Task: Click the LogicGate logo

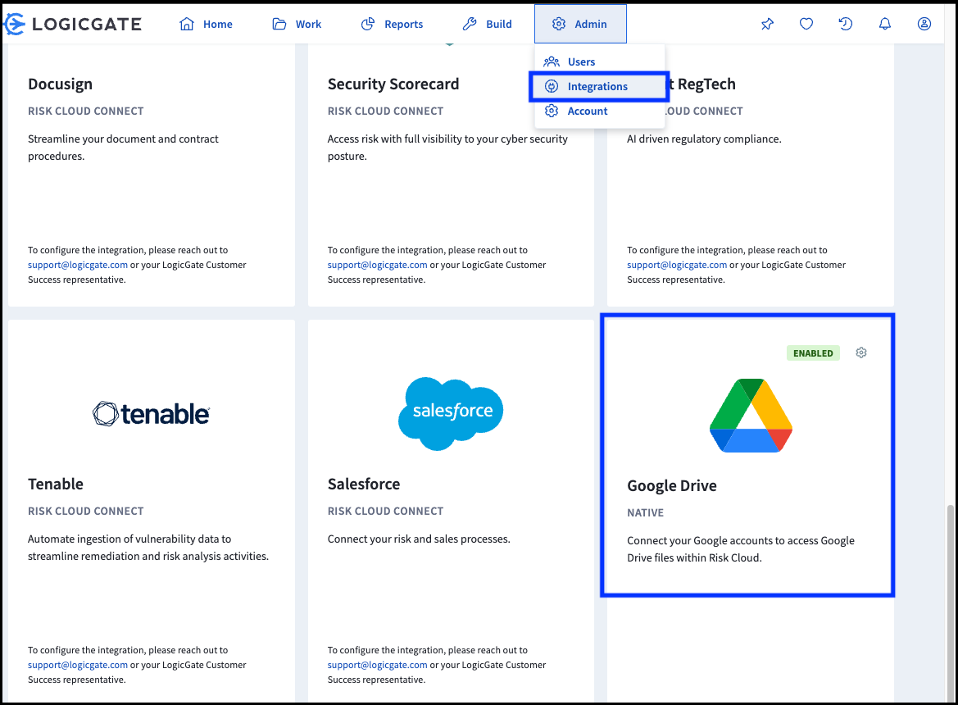Action: (72, 24)
